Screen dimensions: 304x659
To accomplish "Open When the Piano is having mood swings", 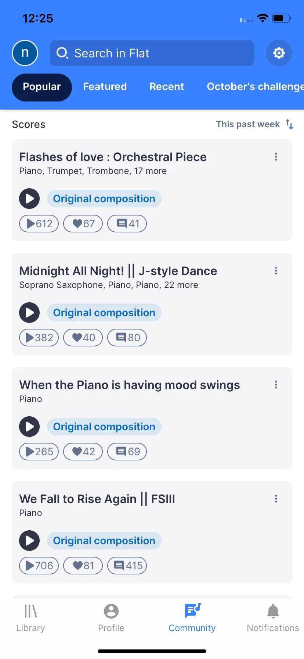I will point(130,385).
